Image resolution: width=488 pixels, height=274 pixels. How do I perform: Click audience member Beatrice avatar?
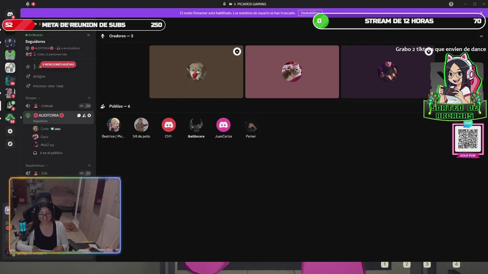[114, 125]
